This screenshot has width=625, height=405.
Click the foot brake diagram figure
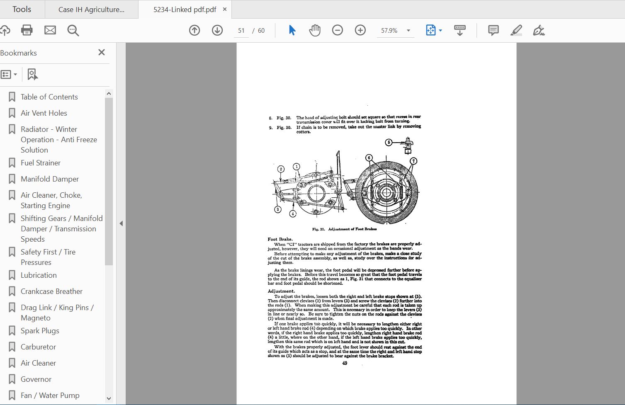(345, 181)
